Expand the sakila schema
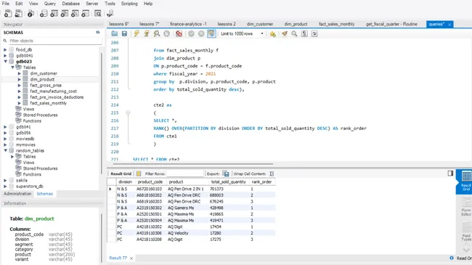Image resolution: width=472 pixels, height=265 pixels. 5,180
